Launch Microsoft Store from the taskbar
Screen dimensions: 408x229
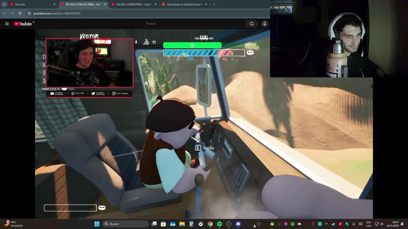point(163,224)
